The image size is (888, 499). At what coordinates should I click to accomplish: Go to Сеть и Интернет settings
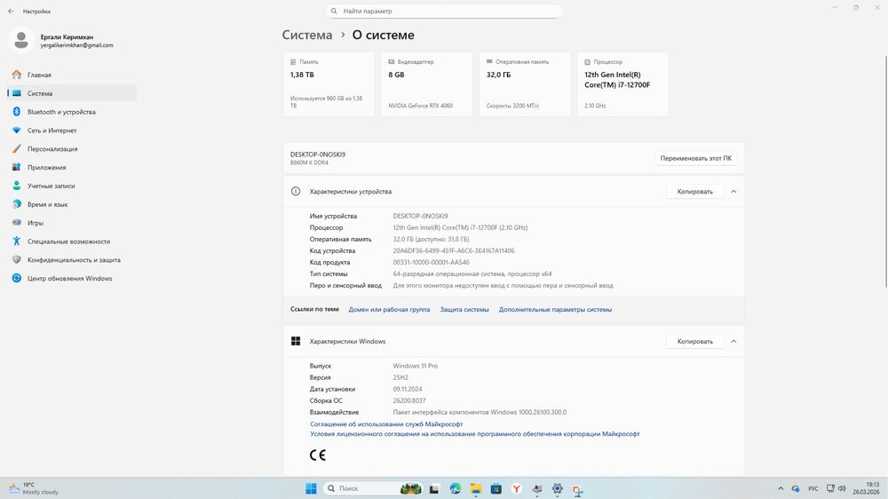[52, 131]
